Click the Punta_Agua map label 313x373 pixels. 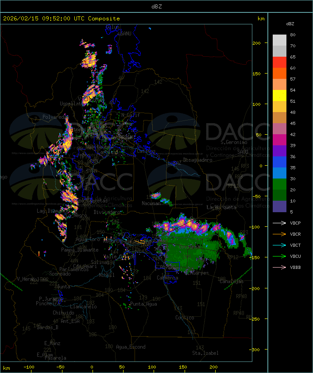tap(143, 304)
